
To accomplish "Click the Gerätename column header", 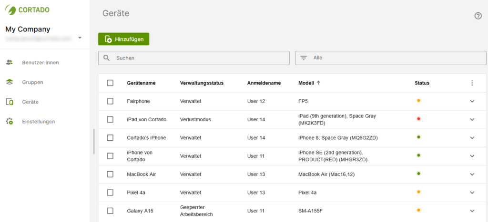I will click(x=141, y=83).
